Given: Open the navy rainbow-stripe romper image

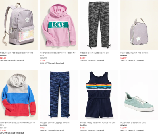Looking at the screenshot, I should point(99,95).
